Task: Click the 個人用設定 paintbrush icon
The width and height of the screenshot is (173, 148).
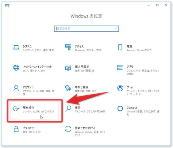Action: coord(68,68)
